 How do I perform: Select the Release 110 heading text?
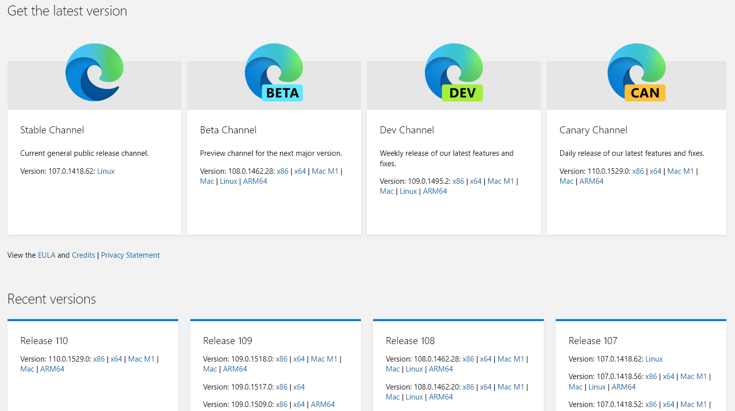click(44, 341)
